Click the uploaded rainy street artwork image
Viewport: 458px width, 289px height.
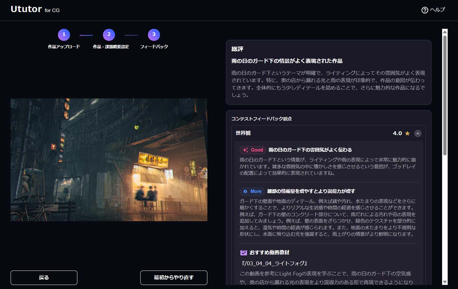coord(109,160)
